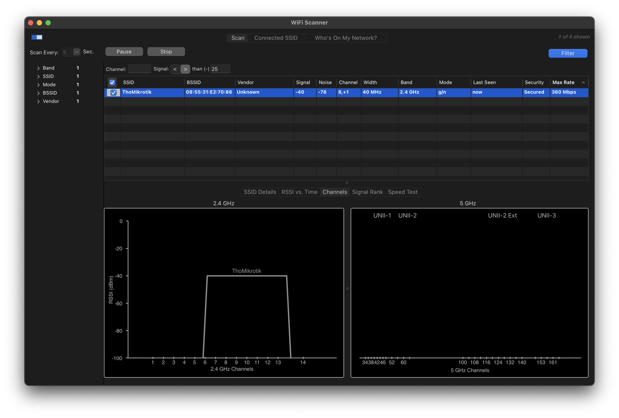Open the Scan Every seconds dropdown
The height and width of the screenshot is (418, 619).
click(76, 52)
